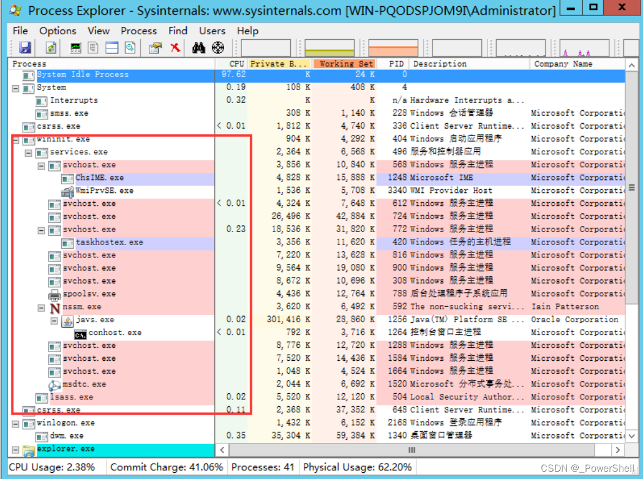The image size is (643, 479).
Task: Click the horizontal scrollbar left arrow
Action: tap(222, 450)
